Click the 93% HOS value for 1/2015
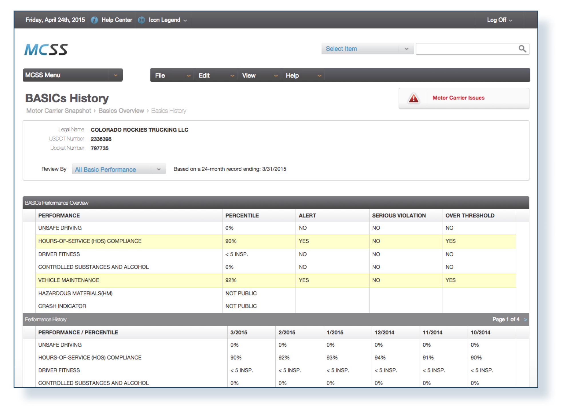The image size is (572, 411). 332,358
